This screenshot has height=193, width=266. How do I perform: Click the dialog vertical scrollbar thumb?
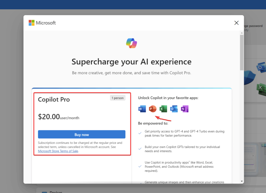click(x=241, y=52)
